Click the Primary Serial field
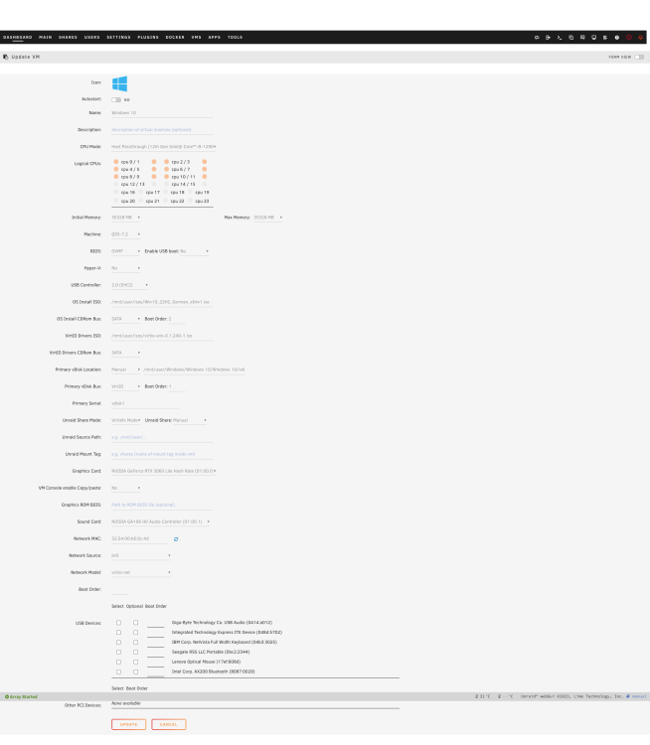This screenshot has height=745, width=650. click(145, 403)
